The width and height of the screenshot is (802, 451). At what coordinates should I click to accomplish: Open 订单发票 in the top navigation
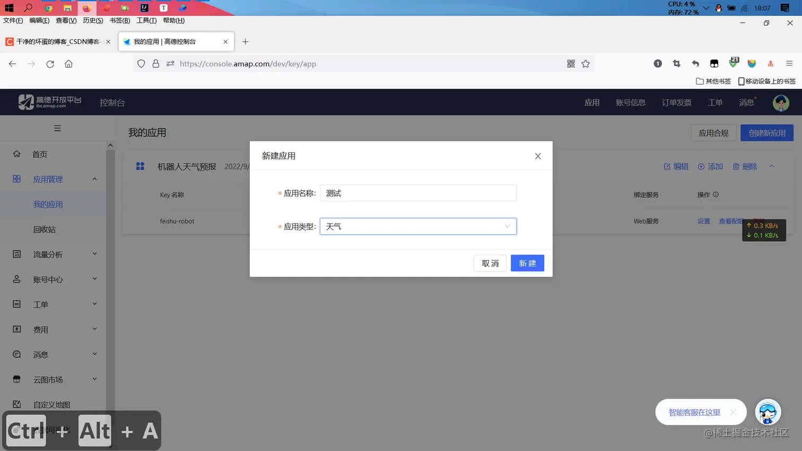pyautogui.click(x=676, y=102)
